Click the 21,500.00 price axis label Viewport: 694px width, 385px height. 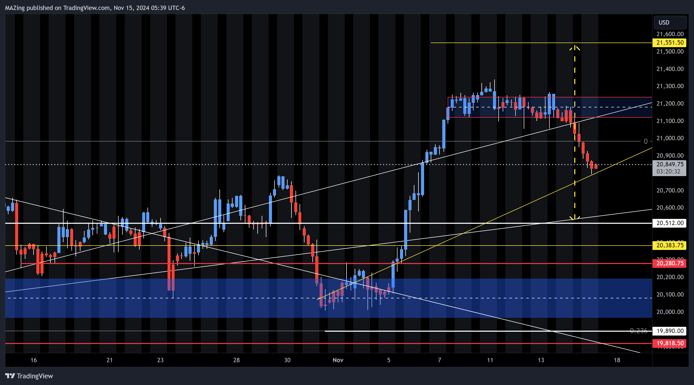point(670,52)
